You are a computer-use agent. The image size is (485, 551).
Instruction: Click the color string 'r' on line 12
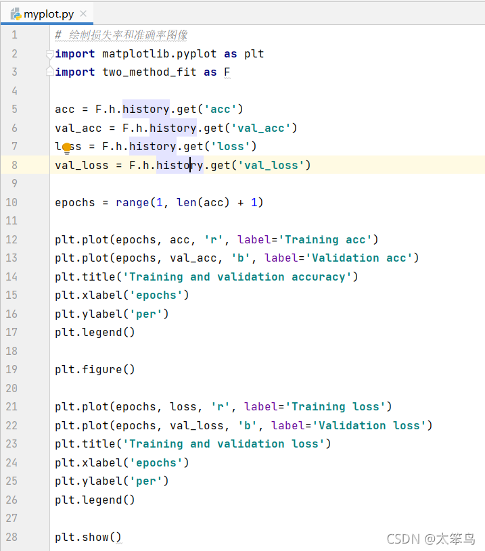pos(214,239)
